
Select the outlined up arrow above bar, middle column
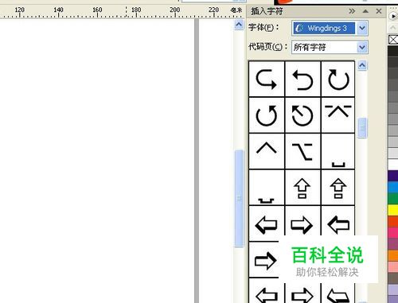click(302, 188)
